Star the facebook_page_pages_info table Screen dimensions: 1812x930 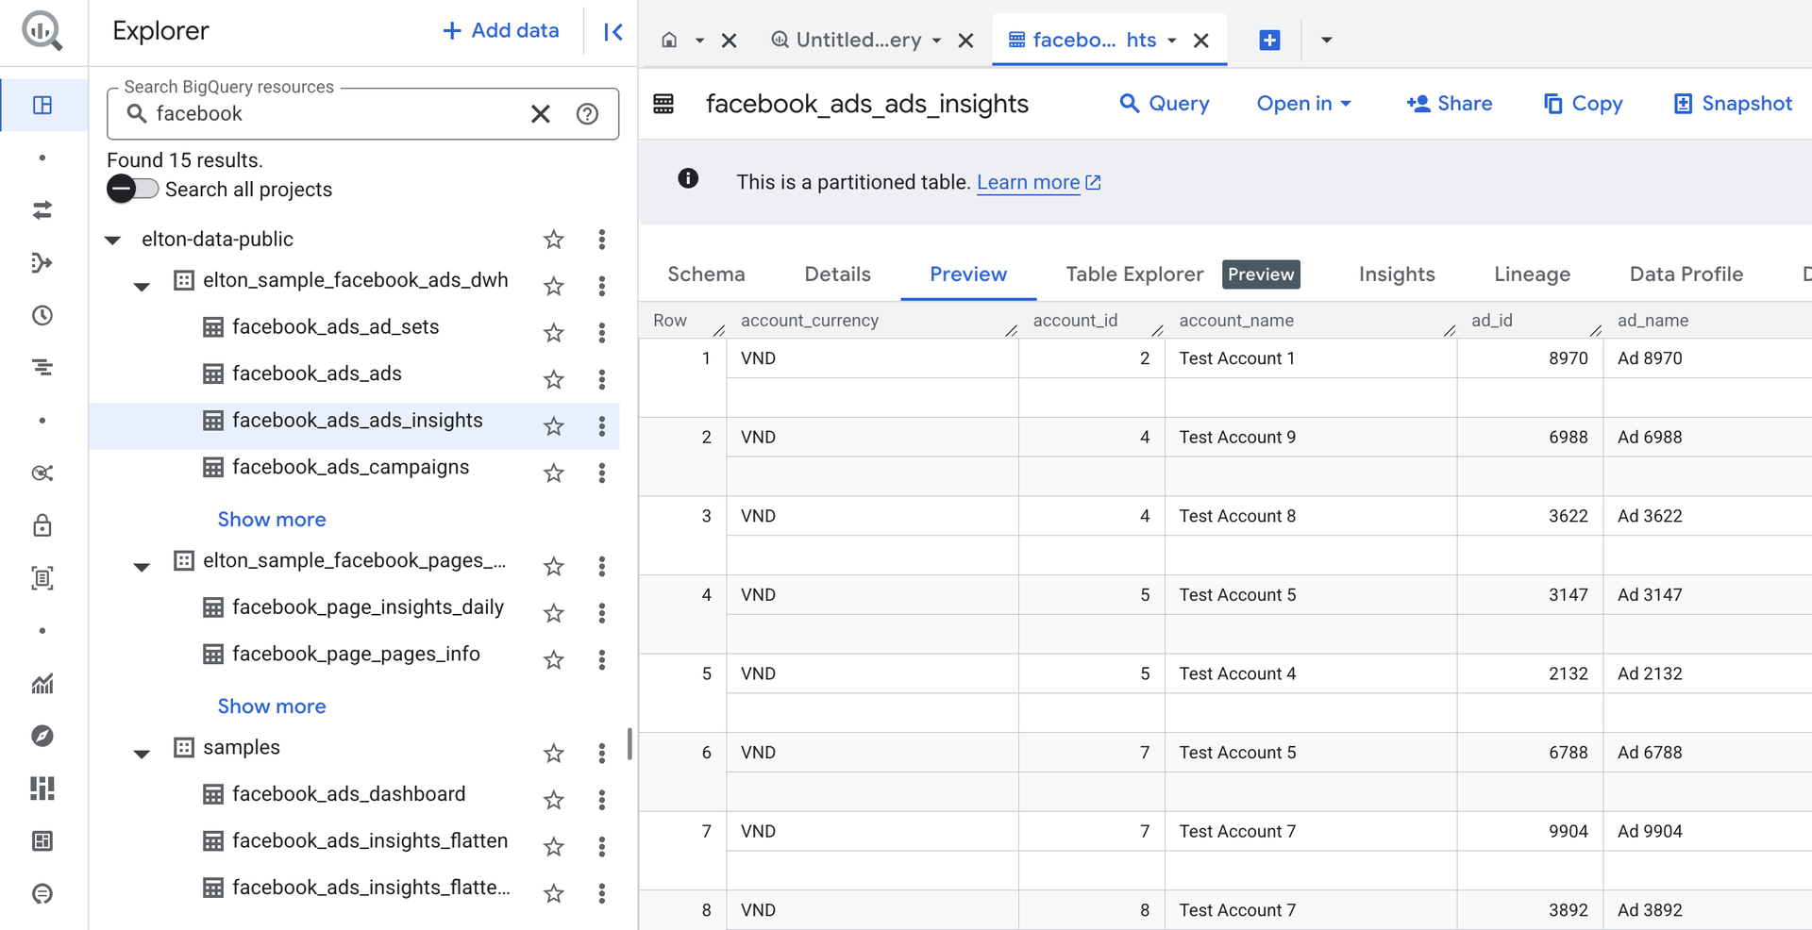(x=554, y=660)
